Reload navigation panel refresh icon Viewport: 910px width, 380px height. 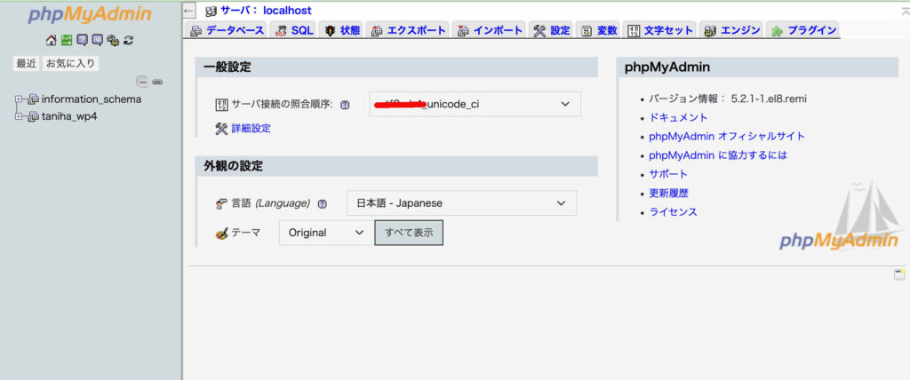(x=128, y=40)
